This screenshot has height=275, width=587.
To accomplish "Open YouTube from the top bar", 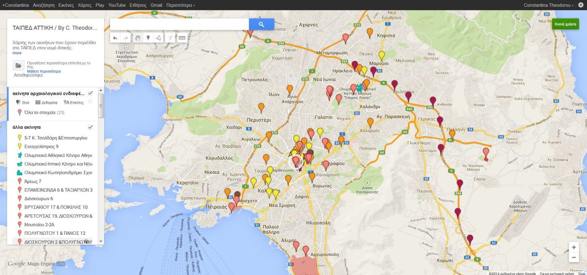I will pyautogui.click(x=117, y=4).
